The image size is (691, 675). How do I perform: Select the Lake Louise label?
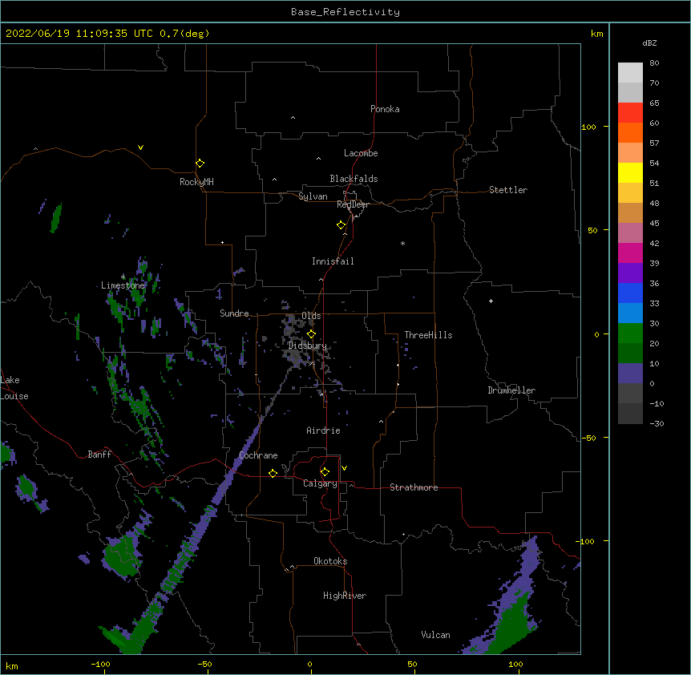14,388
